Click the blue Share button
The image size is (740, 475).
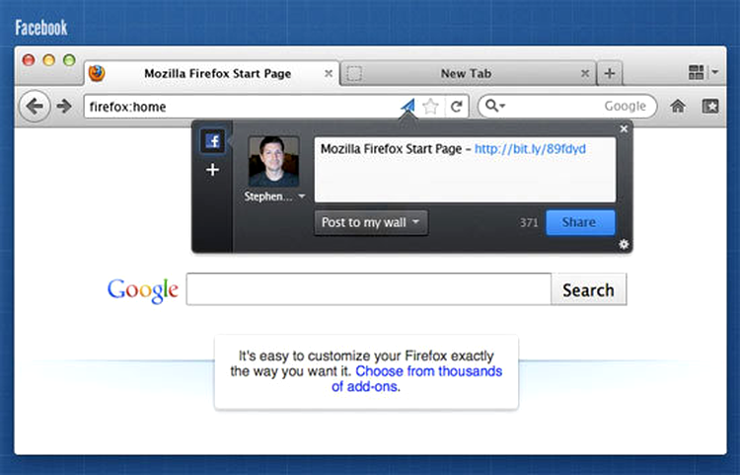tap(580, 222)
